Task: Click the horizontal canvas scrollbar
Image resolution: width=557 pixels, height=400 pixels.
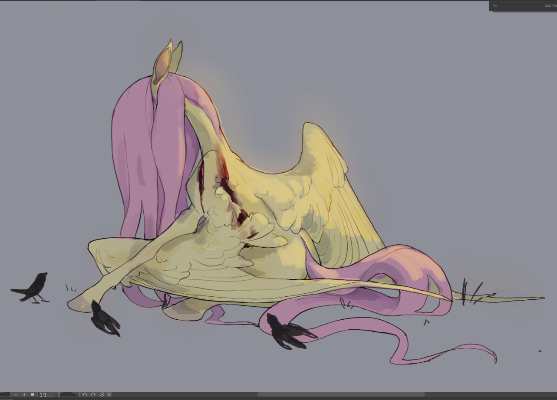Action: 341,394
